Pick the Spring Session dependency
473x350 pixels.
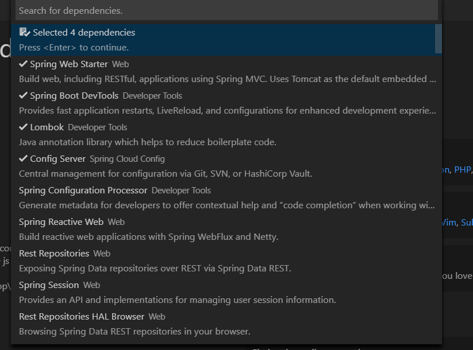coord(226,293)
